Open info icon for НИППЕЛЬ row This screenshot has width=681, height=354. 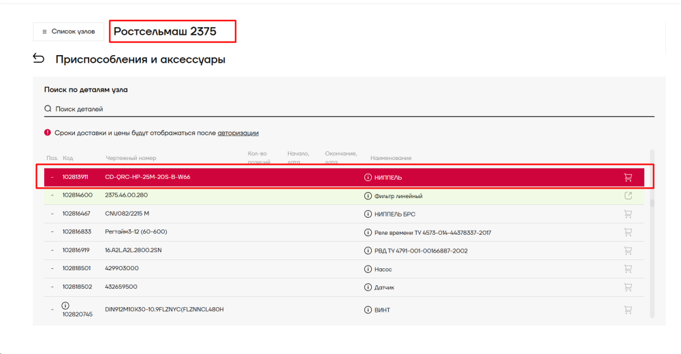click(x=368, y=177)
